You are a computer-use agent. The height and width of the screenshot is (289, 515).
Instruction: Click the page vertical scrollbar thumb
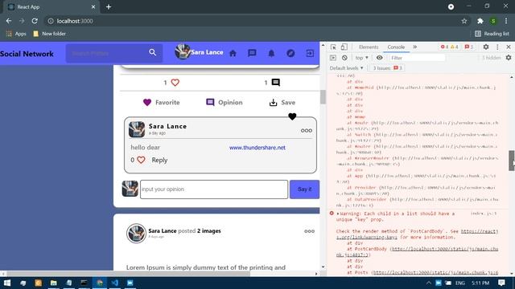point(323,96)
